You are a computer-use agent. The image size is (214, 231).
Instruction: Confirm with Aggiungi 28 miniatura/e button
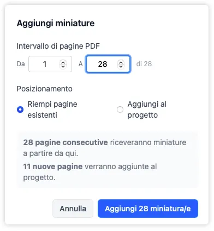point(148,209)
